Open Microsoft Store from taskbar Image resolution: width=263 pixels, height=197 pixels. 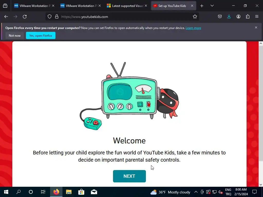pyautogui.click(x=81, y=192)
